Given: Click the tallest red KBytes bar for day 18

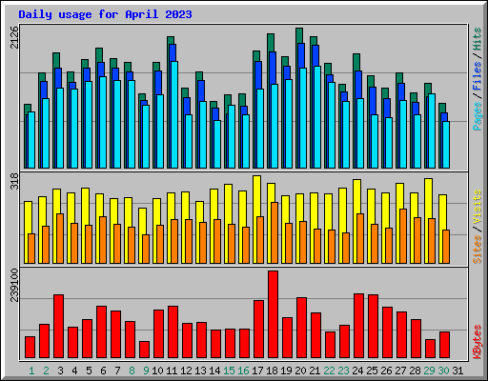Looking at the screenshot, I should [x=273, y=314].
